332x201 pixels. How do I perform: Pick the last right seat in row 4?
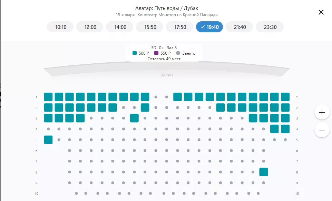tap(285, 129)
